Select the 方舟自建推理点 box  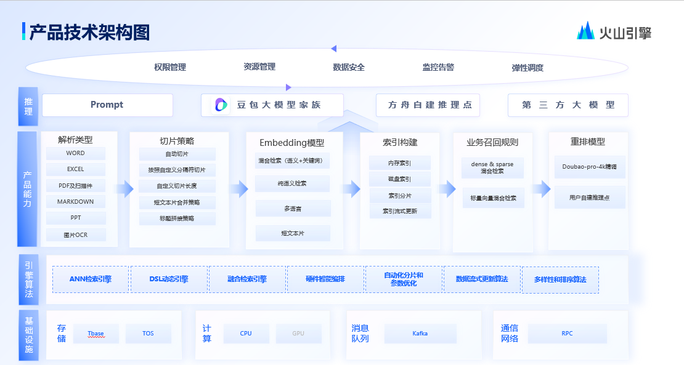click(x=428, y=105)
